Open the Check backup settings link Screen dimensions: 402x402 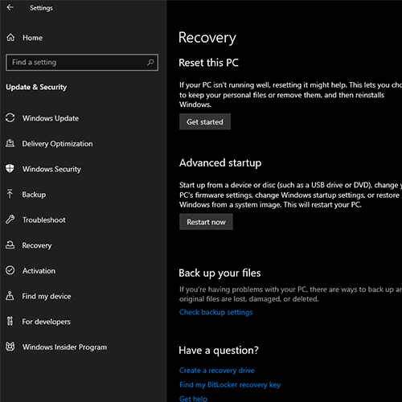click(216, 312)
